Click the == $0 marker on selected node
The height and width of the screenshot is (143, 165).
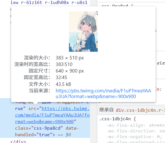pyautogui.click(x=64, y=135)
